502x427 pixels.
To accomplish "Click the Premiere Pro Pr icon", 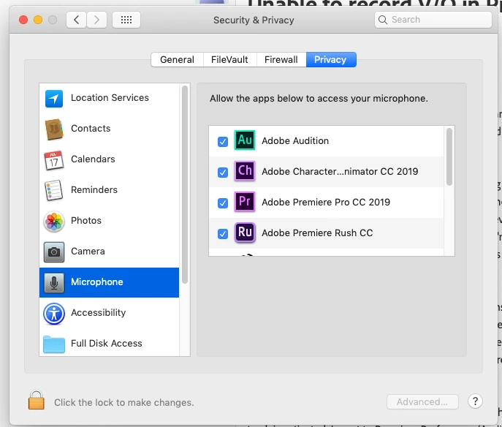I will tap(245, 202).
